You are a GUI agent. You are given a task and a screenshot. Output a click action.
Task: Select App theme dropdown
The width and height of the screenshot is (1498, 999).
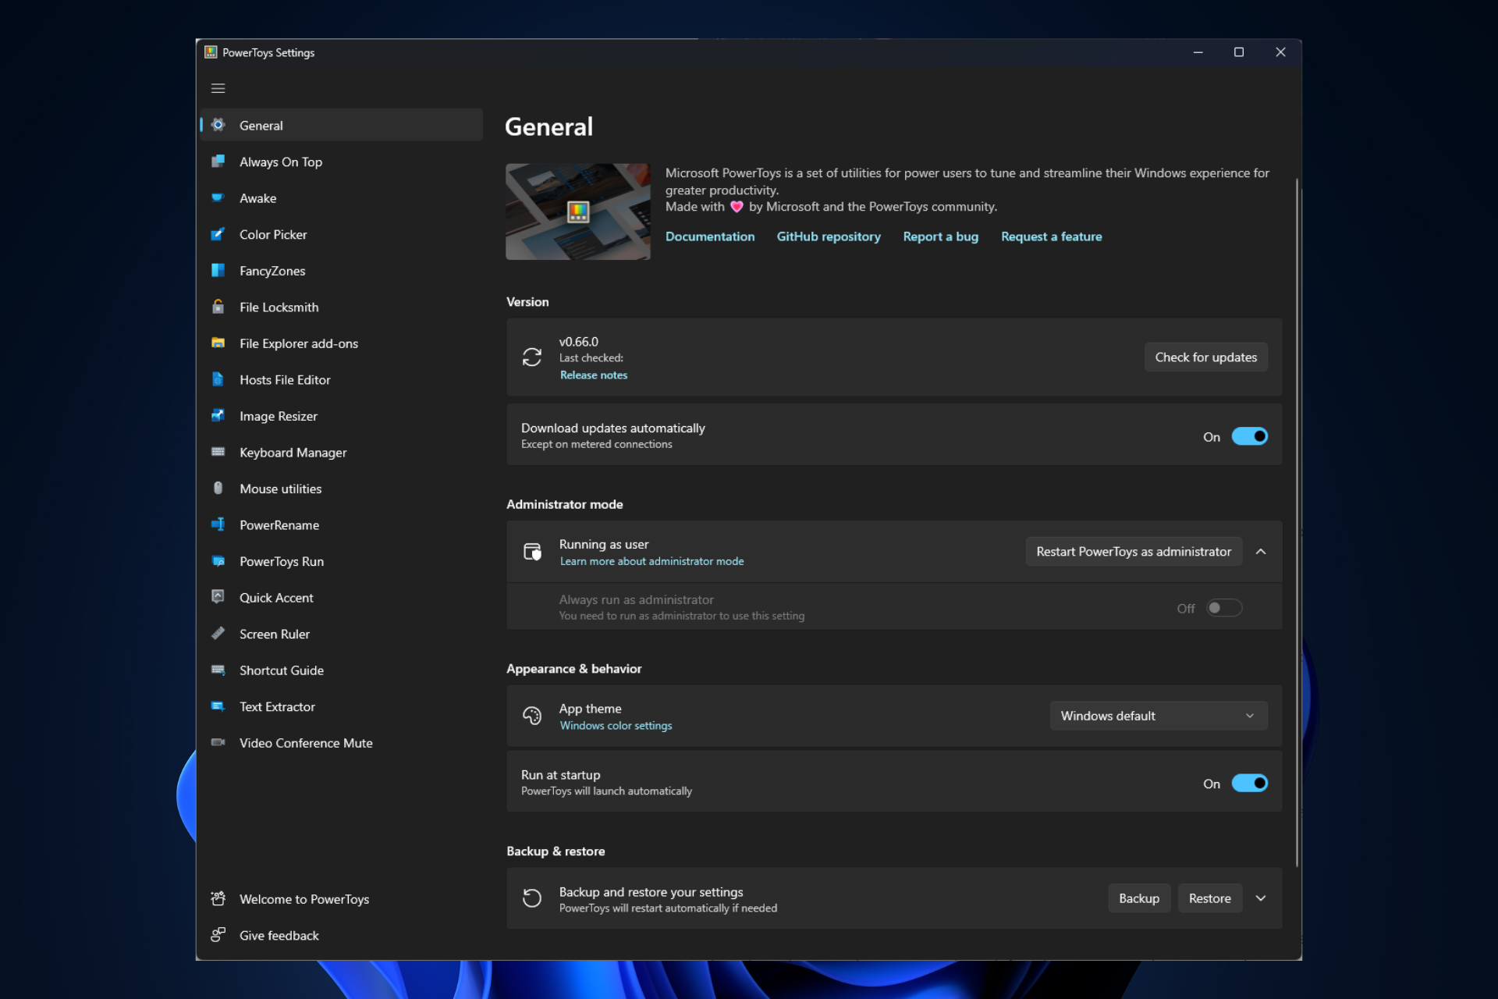coord(1158,715)
